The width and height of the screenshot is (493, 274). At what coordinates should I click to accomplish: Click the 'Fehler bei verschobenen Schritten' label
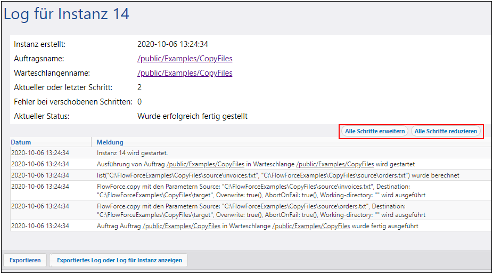tap(73, 102)
